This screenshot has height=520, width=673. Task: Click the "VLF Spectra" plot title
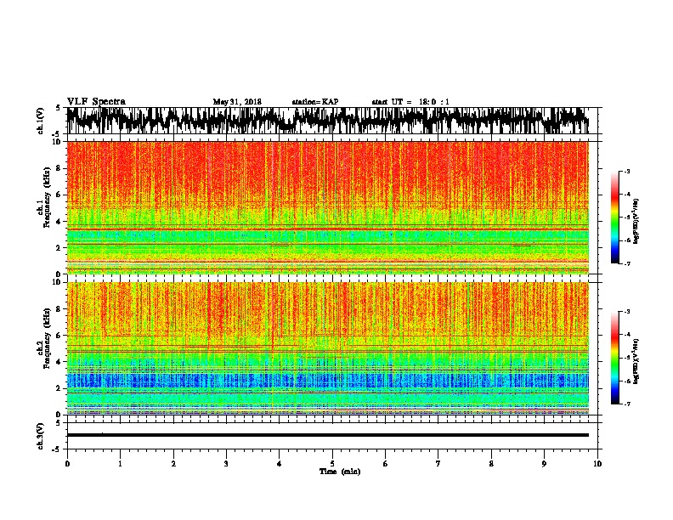point(96,102)
